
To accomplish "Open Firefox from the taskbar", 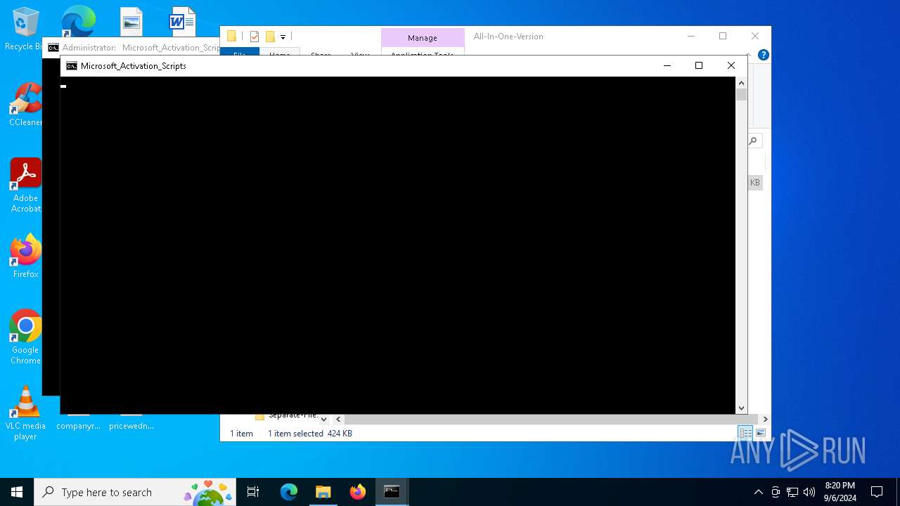I will point(358,492).
